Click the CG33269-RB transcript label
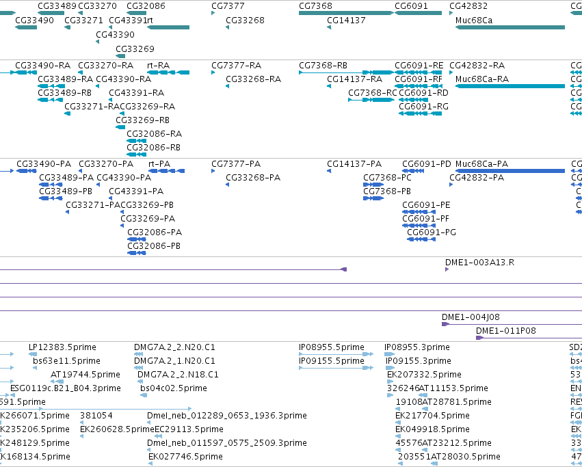 142,120
